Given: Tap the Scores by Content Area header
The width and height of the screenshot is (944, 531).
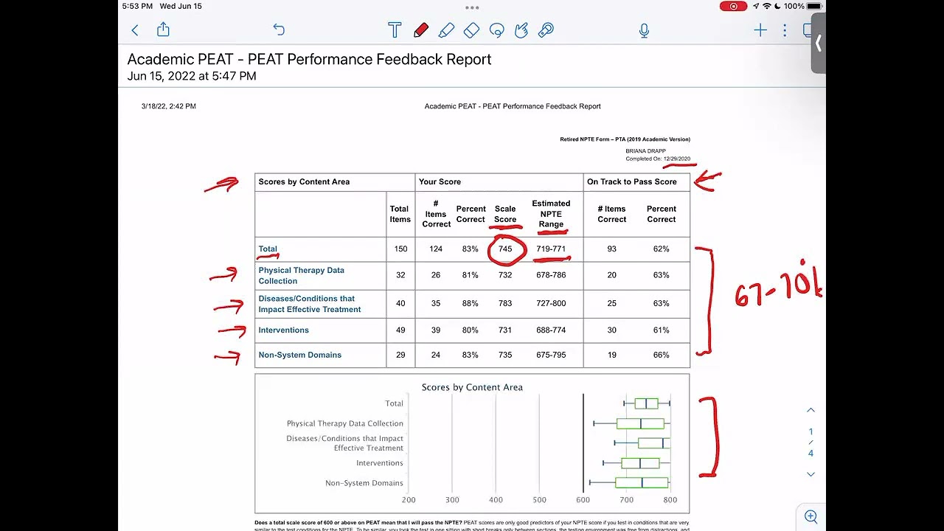Looking at the screenshot, I should (x=304, y=181).
